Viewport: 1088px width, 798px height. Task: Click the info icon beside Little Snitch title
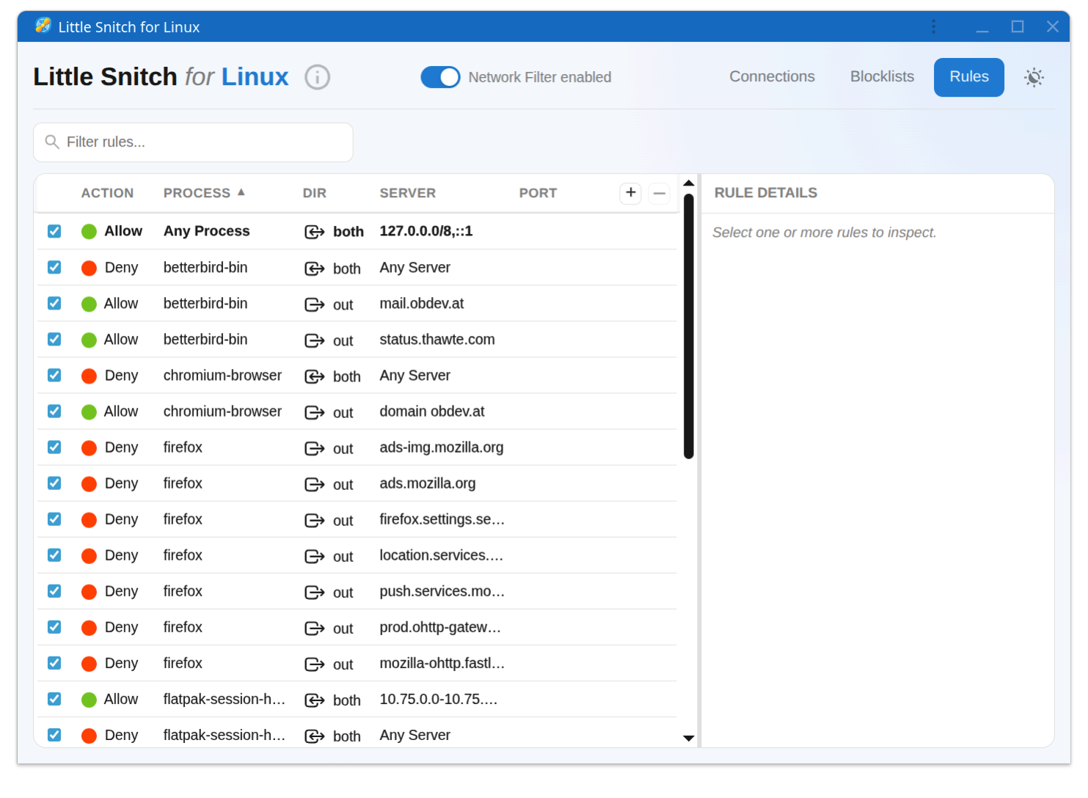click(317, 77)
